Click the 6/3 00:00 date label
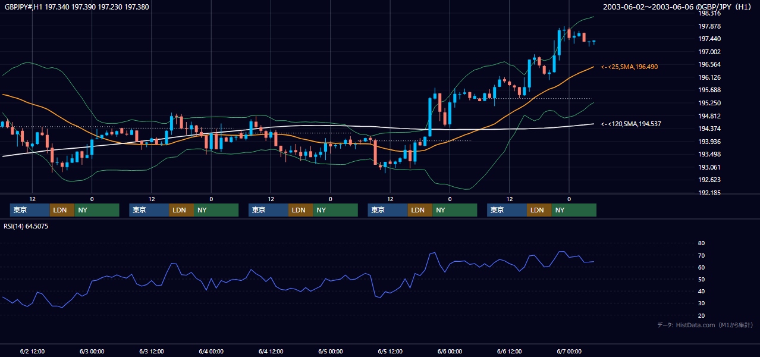Viewport: 760px width, 357px height. pyautogui.click(x=92, y=352)
